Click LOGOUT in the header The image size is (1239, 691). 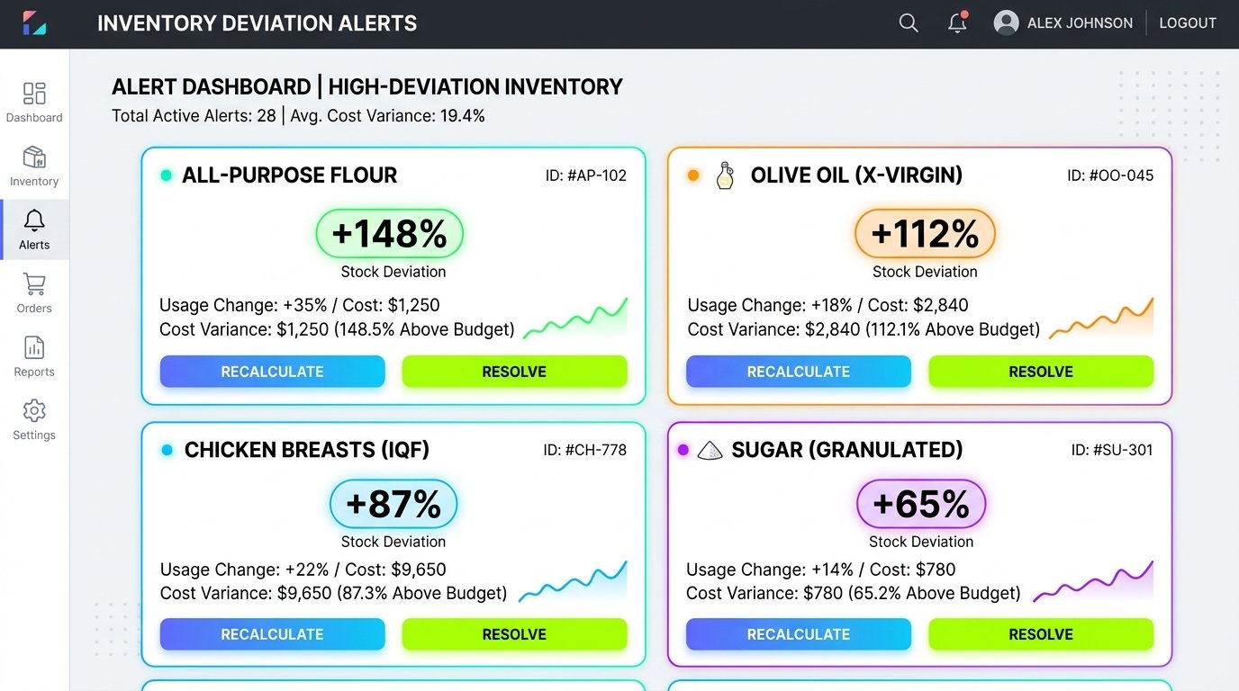(x=1188, y=23)
